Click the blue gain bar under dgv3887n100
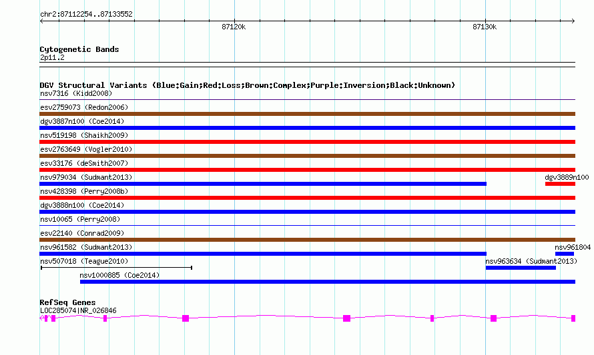The image size is (594, 355). coord(307,128)
